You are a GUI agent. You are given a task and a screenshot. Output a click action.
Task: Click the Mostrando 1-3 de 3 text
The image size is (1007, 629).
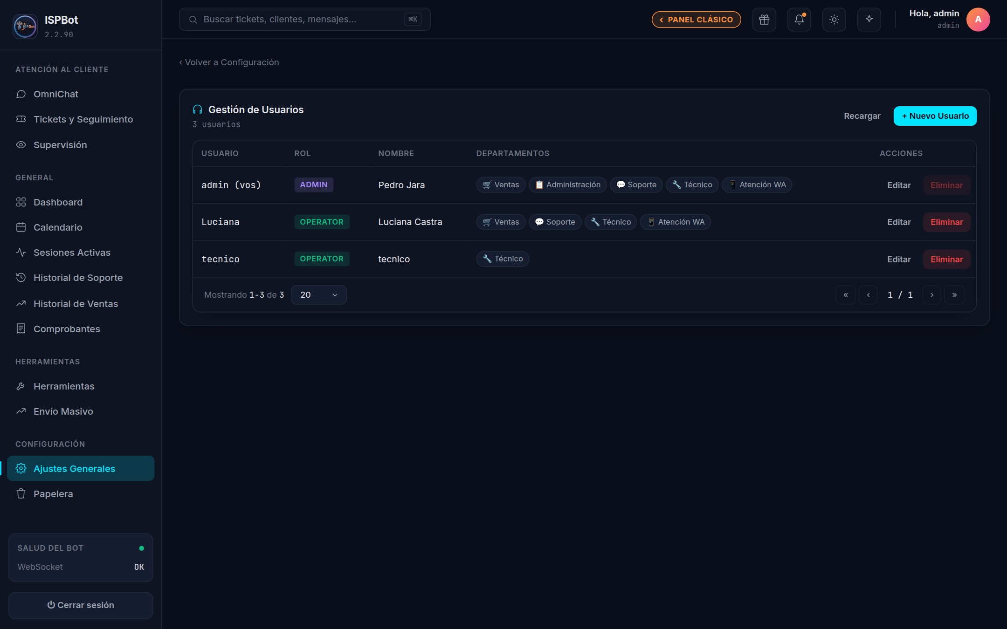(244, 295)
